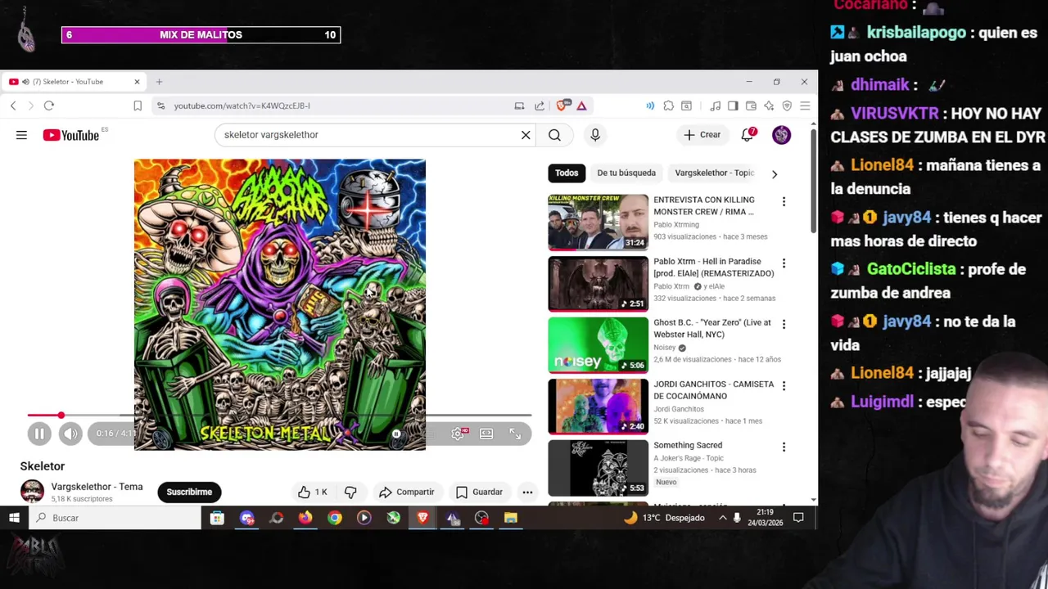Viewport: 1048px width, 589px height.
Task: Select the De tu búsqueda chip
Action: tap(626, 173)
